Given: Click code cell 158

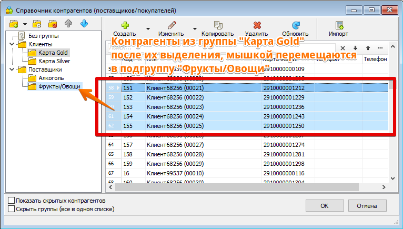Looking at the screenshot, I should 134,154.
